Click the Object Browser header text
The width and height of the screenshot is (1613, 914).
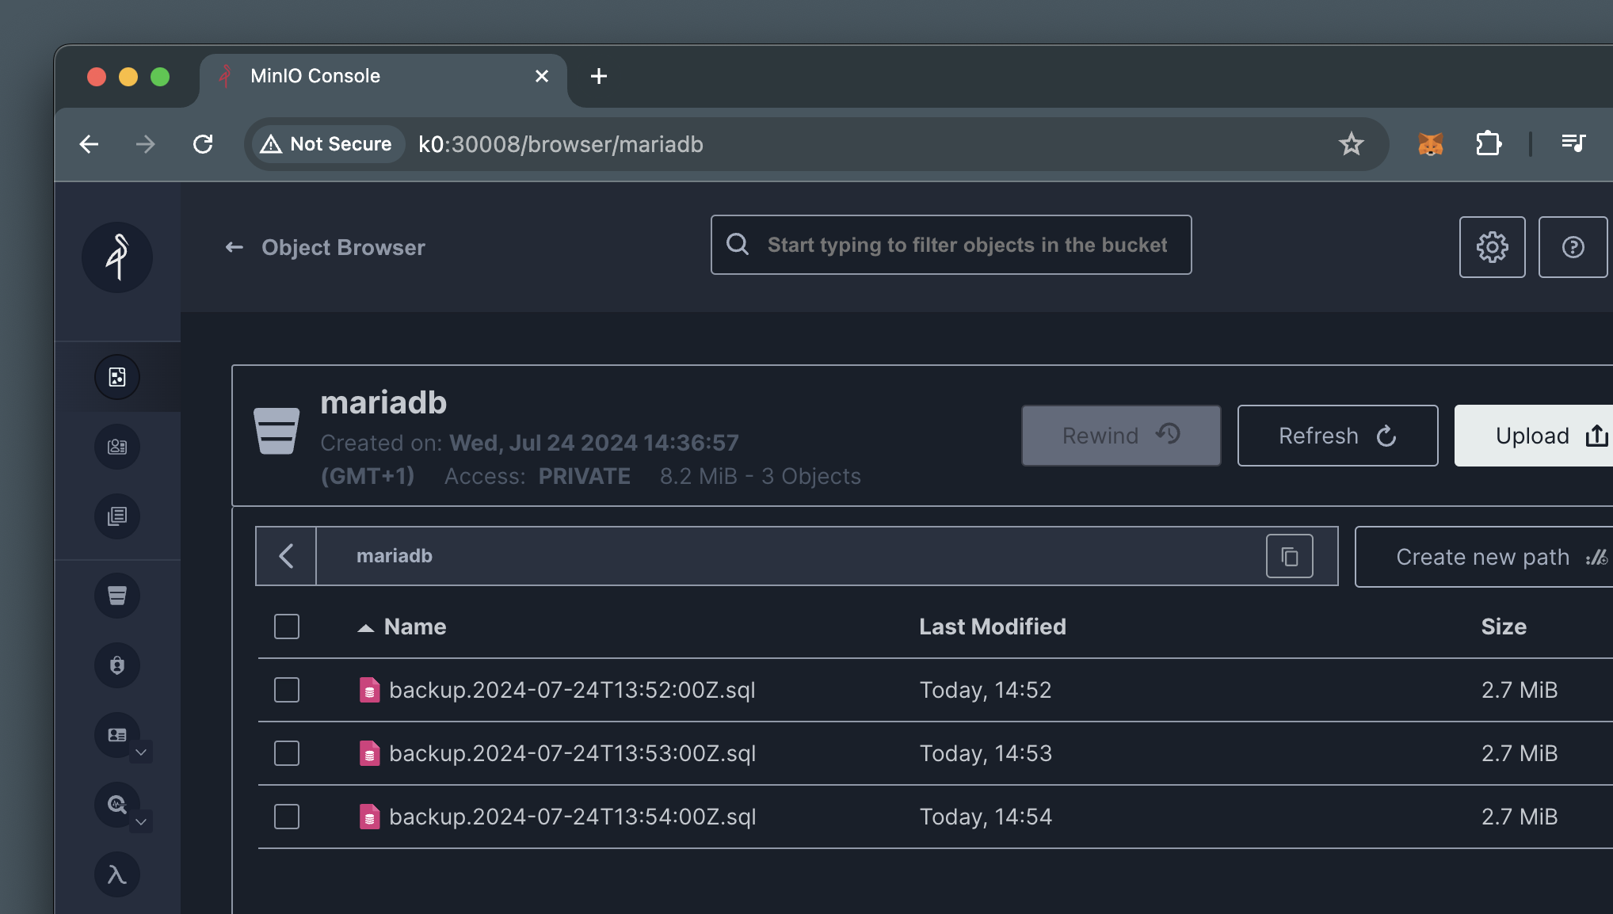pos(343,247)
